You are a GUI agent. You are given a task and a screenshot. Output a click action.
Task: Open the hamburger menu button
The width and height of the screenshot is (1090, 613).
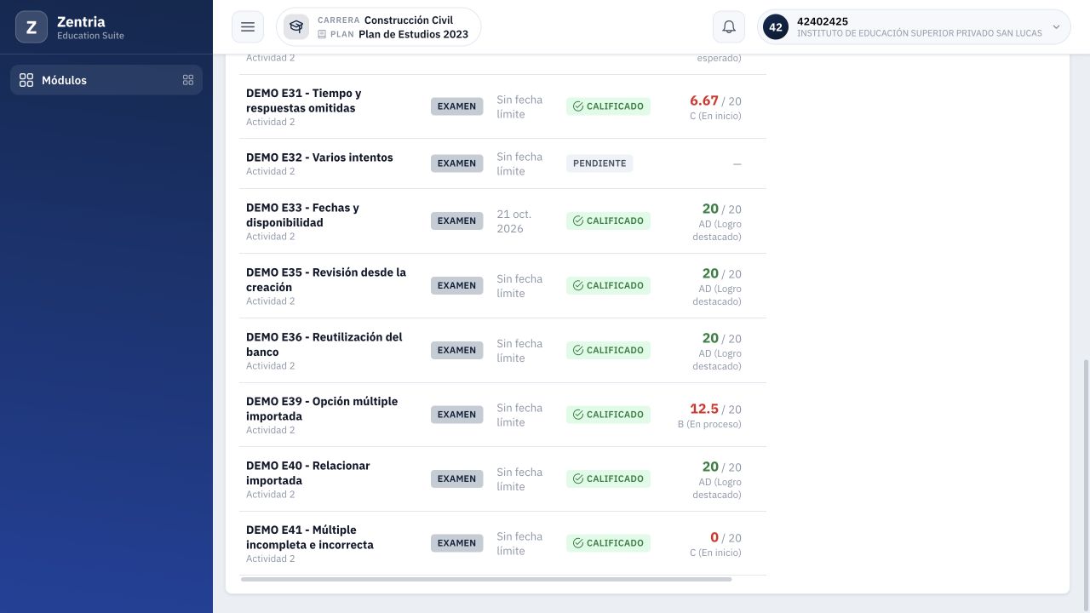[x=248, y=27]
